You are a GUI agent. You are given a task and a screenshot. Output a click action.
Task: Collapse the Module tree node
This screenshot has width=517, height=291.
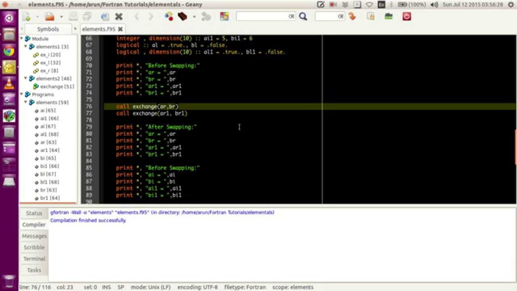(x=22, y=39)
